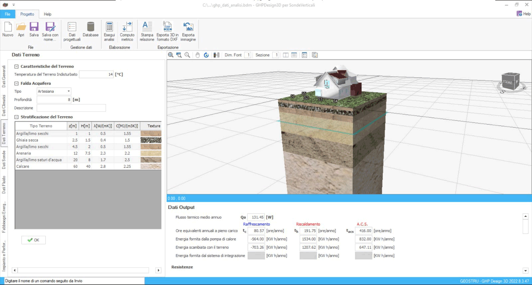Collapse Stratificazione del Terreno section
Viewport: 532px width, 285px height.
tap(16, 117)
